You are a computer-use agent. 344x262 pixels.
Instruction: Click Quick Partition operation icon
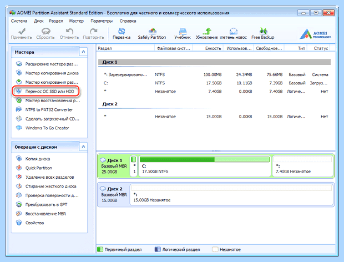19,168
